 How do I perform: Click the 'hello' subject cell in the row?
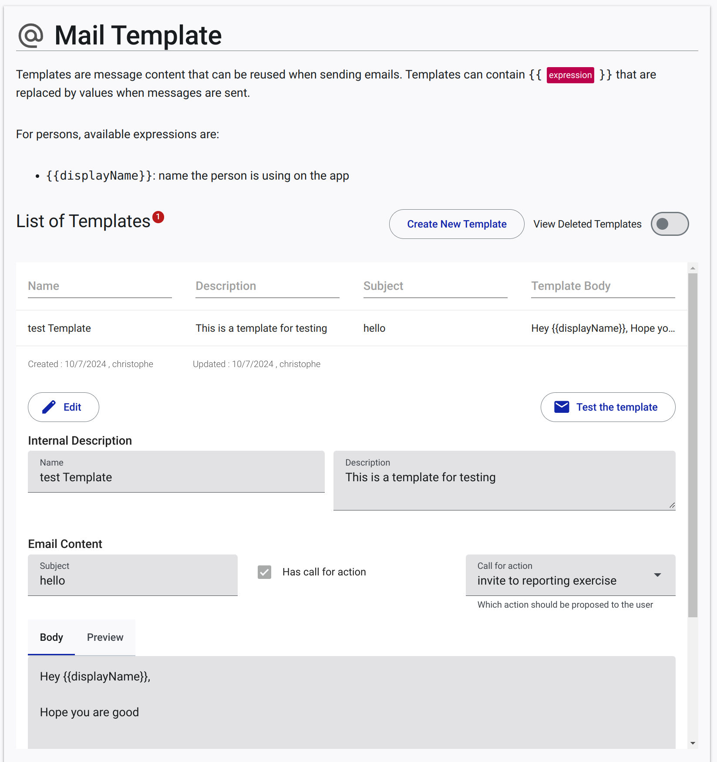(374, 328)
